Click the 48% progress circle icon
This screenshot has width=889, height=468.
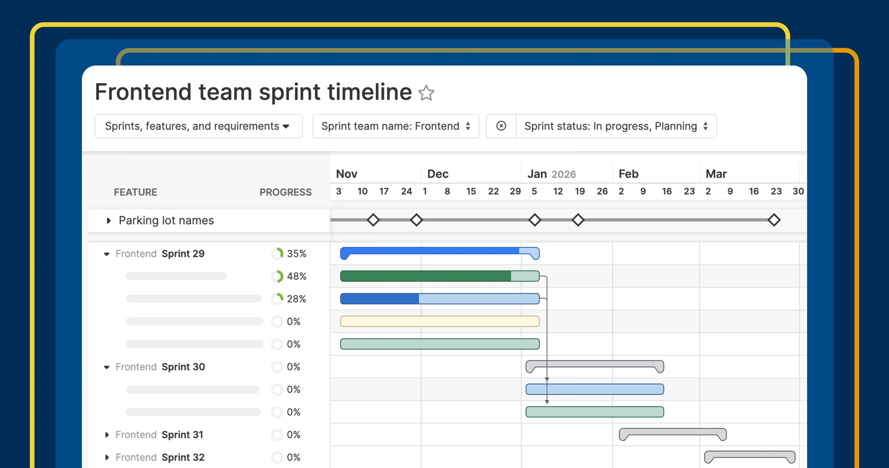pos(277,276)
